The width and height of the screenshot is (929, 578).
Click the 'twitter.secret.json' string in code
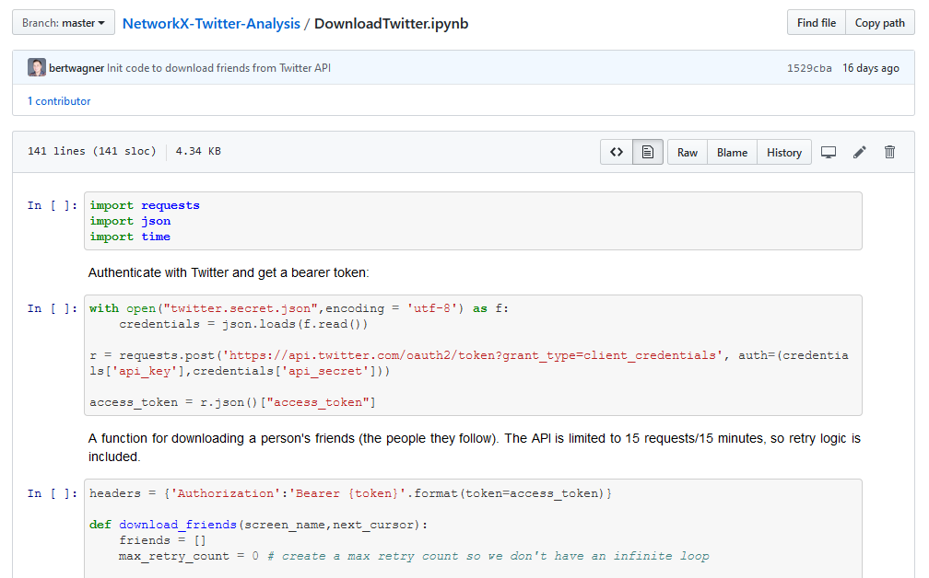pyautogui.click(x=241, y=308)
